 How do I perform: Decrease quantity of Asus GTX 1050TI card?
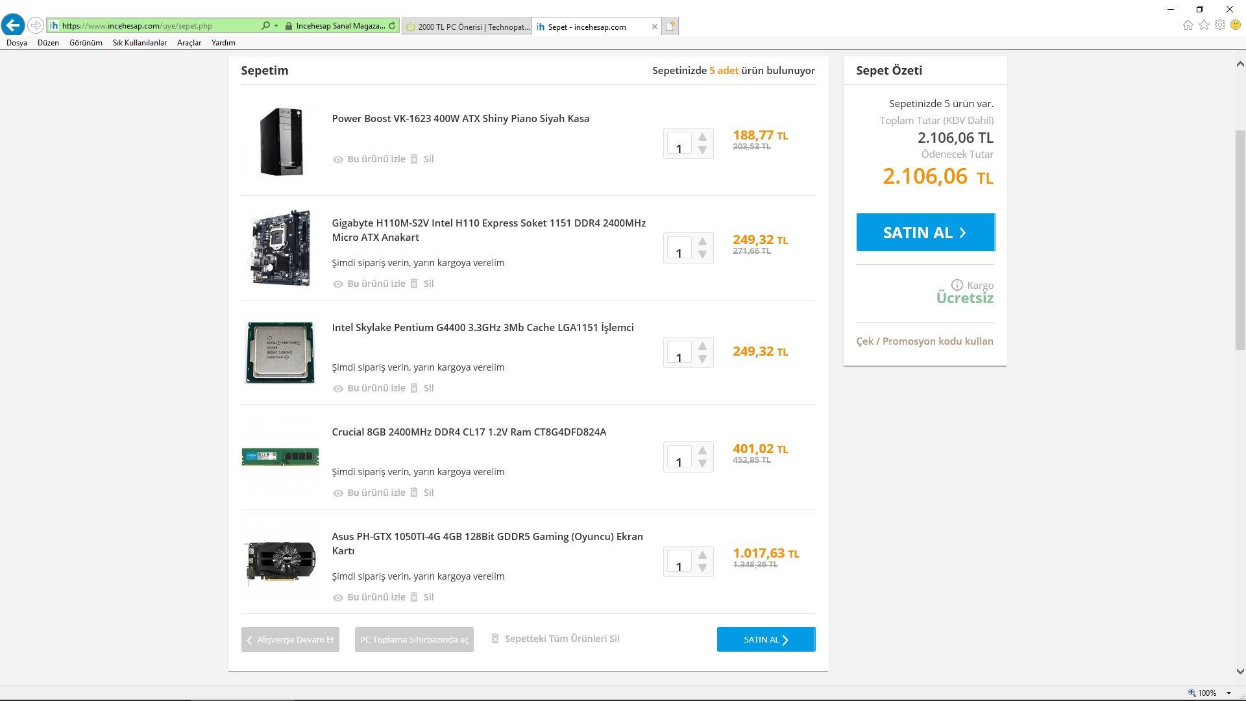tap(702, 568)
